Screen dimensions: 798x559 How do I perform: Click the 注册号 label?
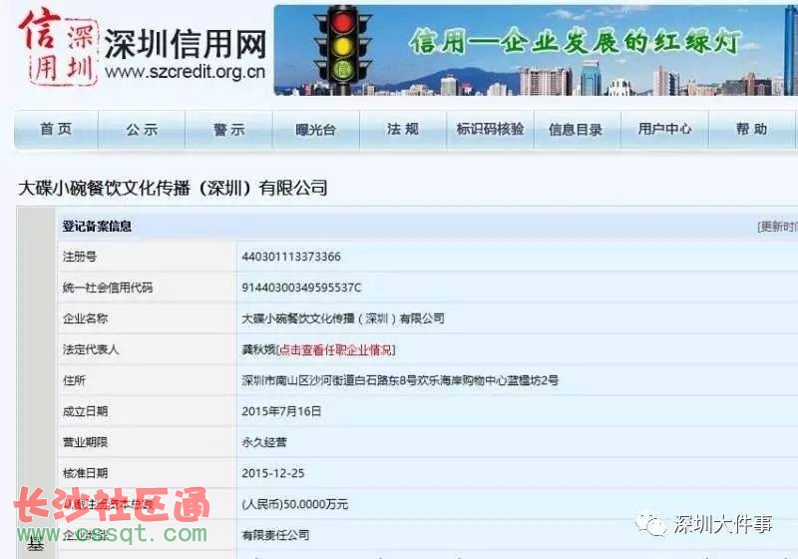click(x=80, y=257)
